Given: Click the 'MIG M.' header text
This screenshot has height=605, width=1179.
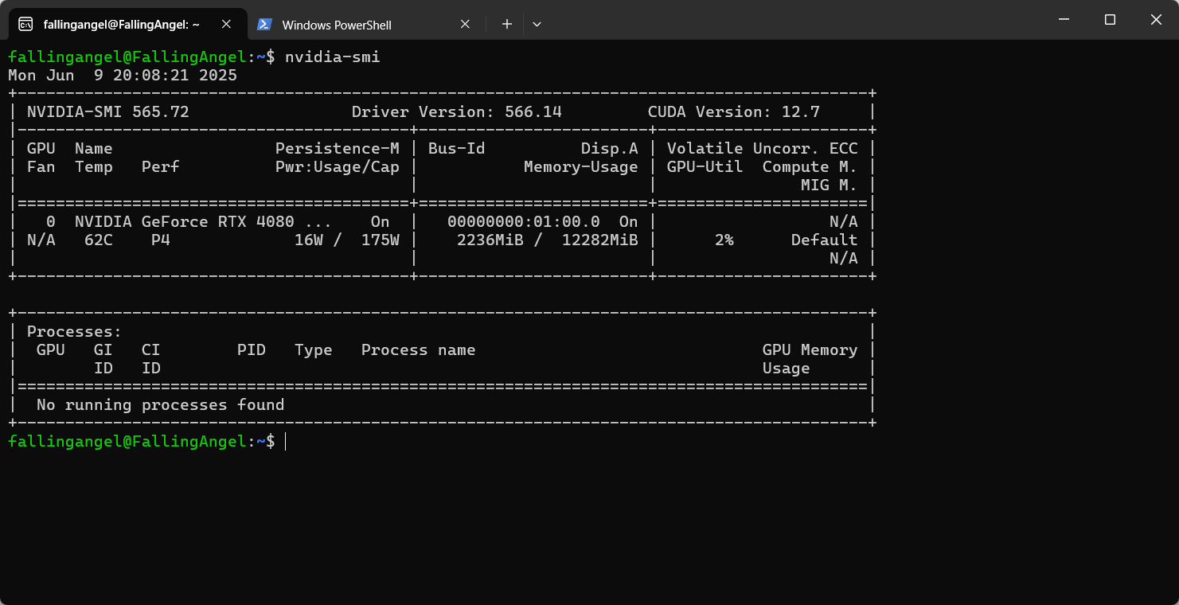Looking at the screenshot, I should tap(830, 185).
